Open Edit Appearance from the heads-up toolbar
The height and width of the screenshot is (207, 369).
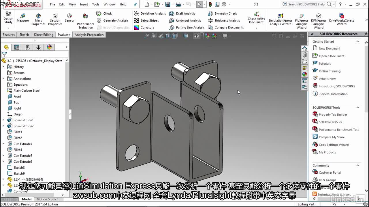pyautogui.click(x=207, y=36)
